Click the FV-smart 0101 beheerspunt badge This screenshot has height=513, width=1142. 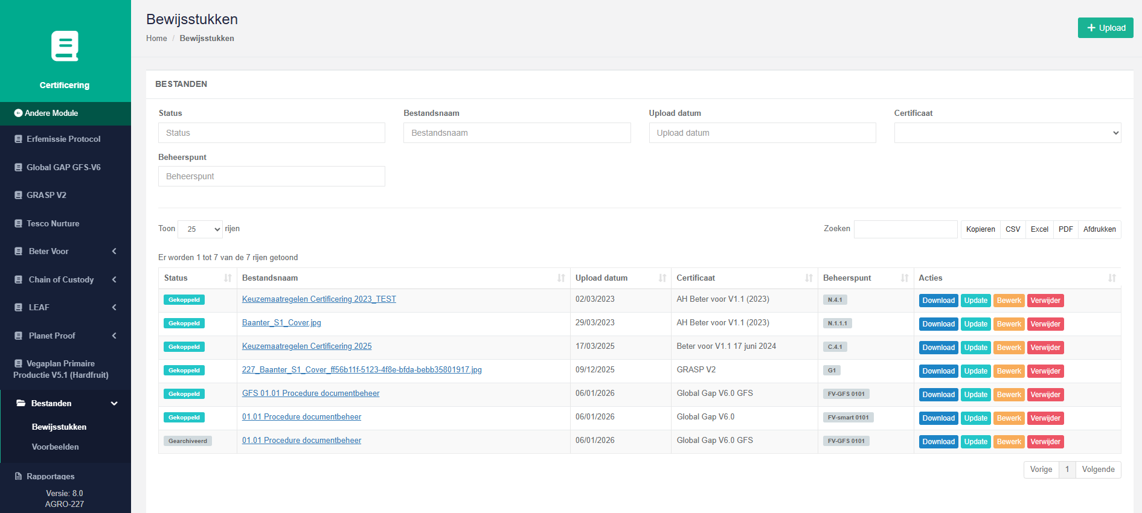pos(848,418)
